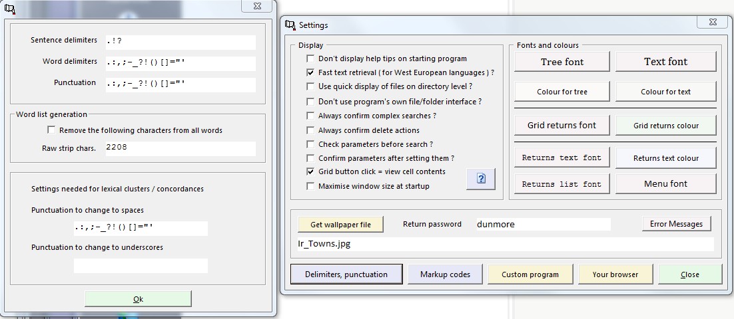This screenshot has height=319, width=734.
Task: Click the Sentence delimiters input field
Action: point(181,42)
